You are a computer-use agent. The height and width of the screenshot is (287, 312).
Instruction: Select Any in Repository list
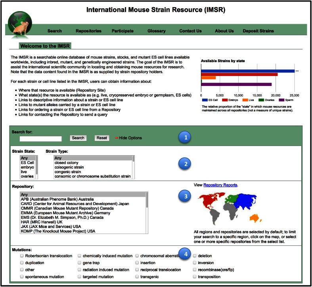pos(83,195)
